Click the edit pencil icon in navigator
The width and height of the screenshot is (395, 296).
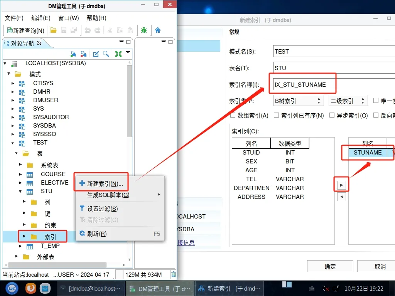click(x=96, y=54)
